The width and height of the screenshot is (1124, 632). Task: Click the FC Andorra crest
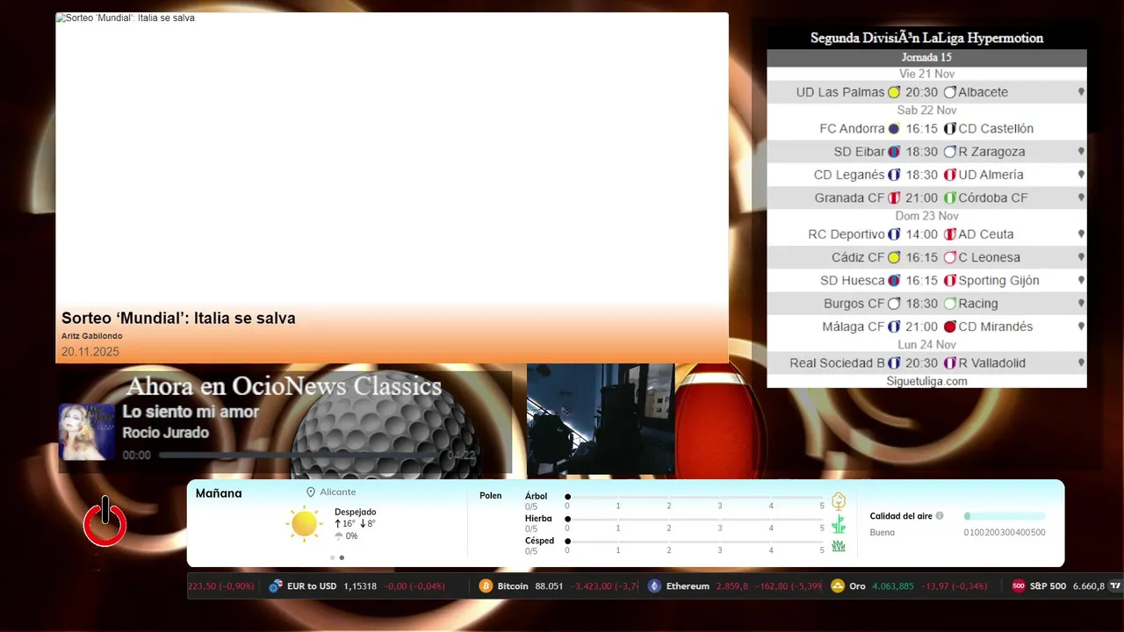[894, 128]
